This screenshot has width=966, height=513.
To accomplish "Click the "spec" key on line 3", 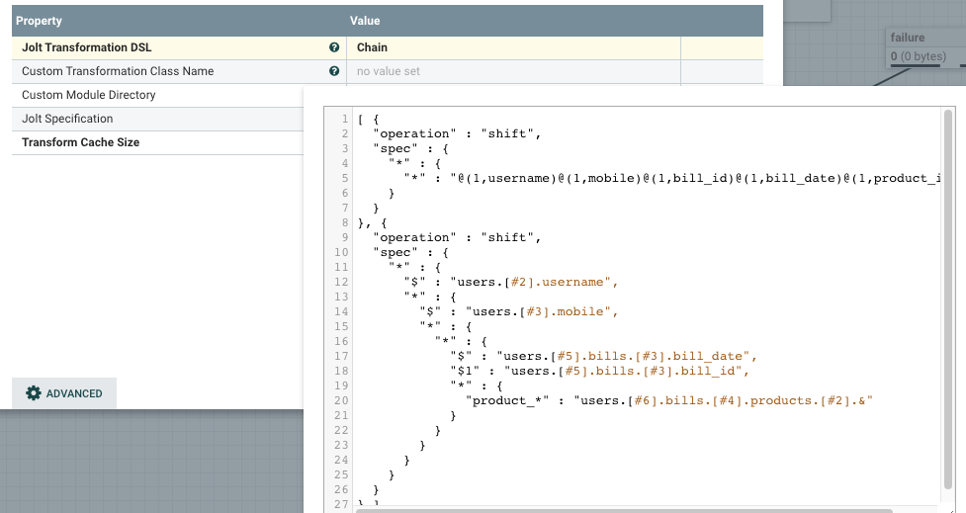I will tap(395, 148).
